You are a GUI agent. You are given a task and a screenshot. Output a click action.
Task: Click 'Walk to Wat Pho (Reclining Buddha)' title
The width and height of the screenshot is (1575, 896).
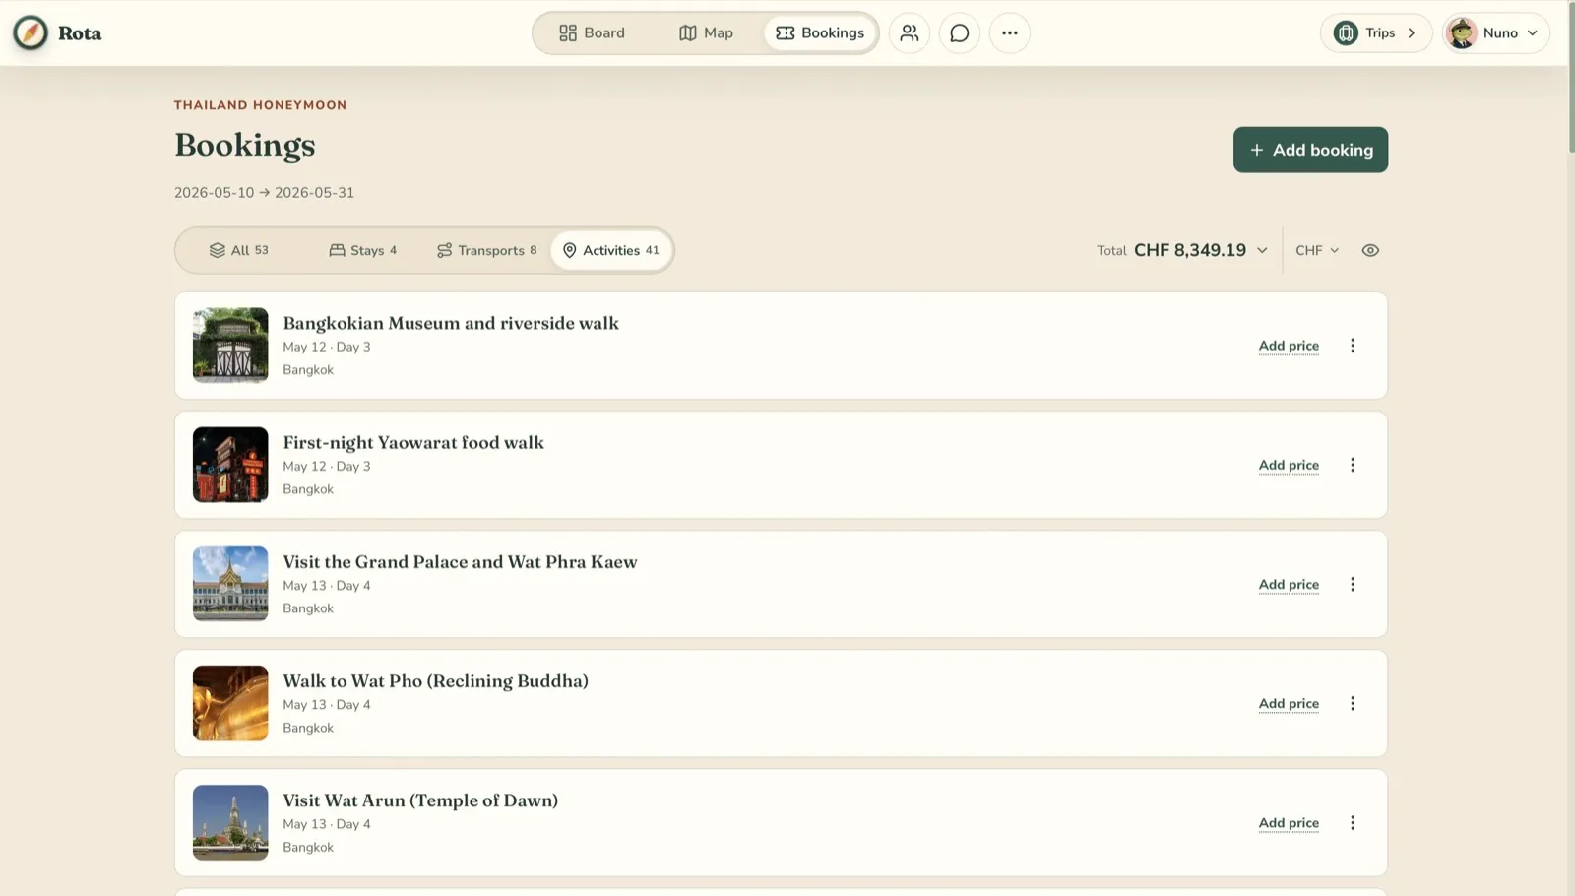(x=435, y=681)
